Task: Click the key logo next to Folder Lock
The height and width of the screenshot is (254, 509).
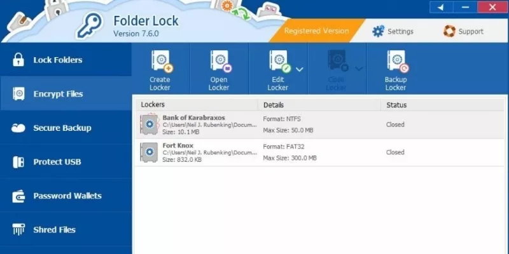Action: tap(89, 27)
